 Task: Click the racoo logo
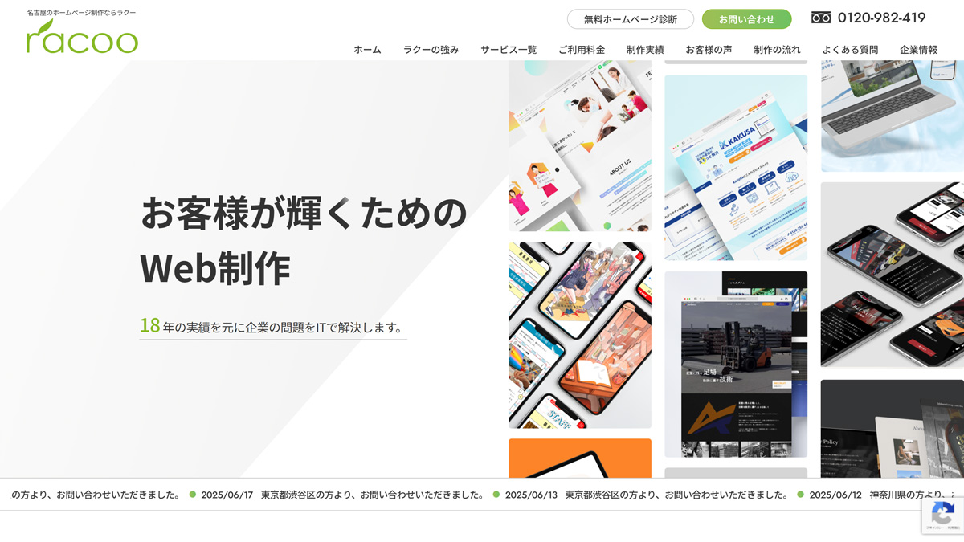(82, 37)
